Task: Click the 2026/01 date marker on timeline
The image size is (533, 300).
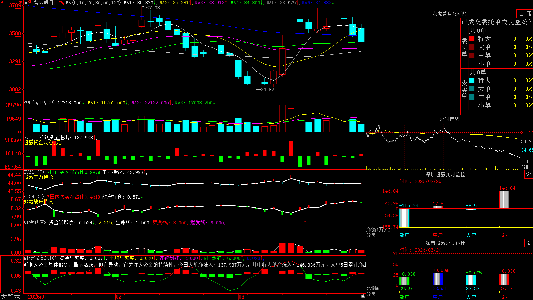Action: pos(38,297)
